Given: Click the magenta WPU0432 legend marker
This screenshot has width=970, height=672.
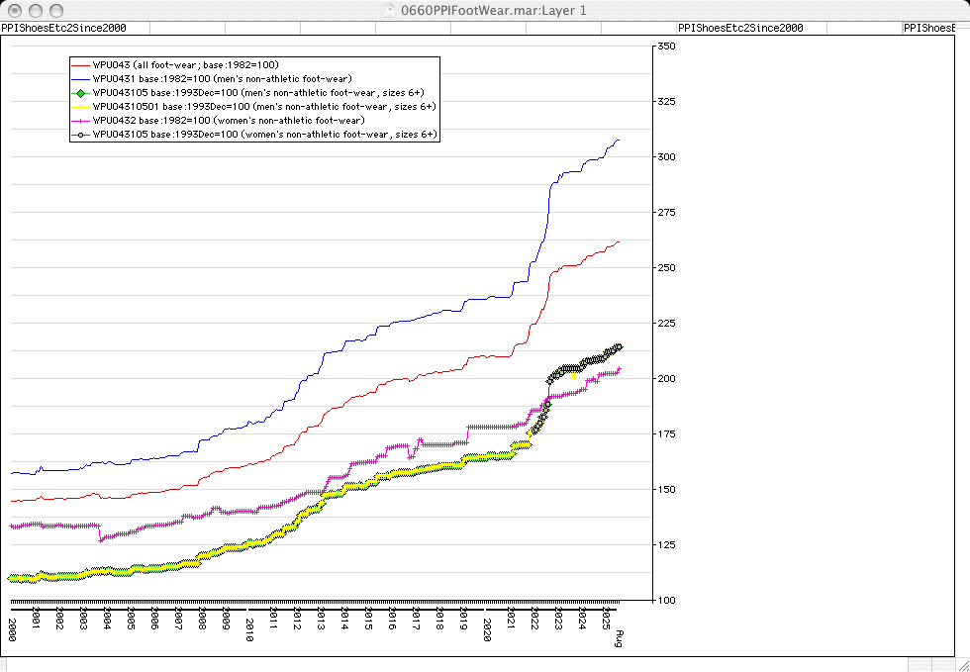Looking at the screenshot, I should coord(80,120).
